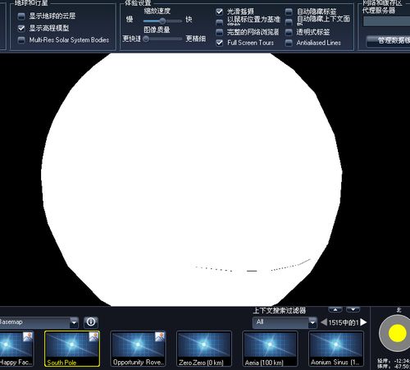Click the up arrow above the page counter
The height and width of the screenshot is (370, 410).
point(335,310)
